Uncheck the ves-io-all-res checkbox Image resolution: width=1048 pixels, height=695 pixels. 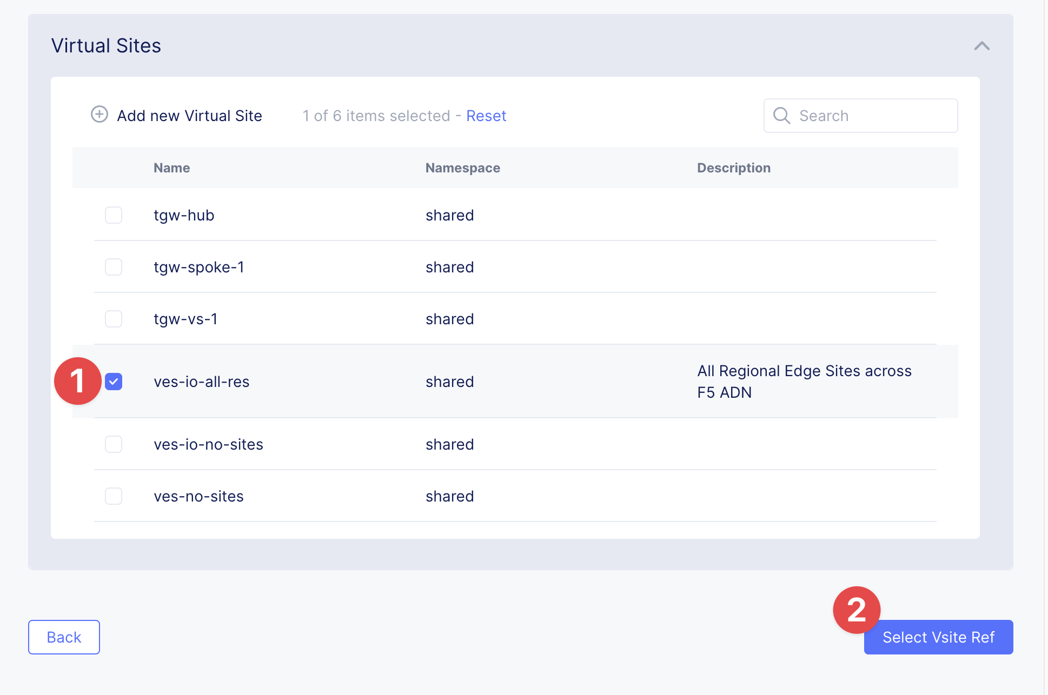coord(114,382)
